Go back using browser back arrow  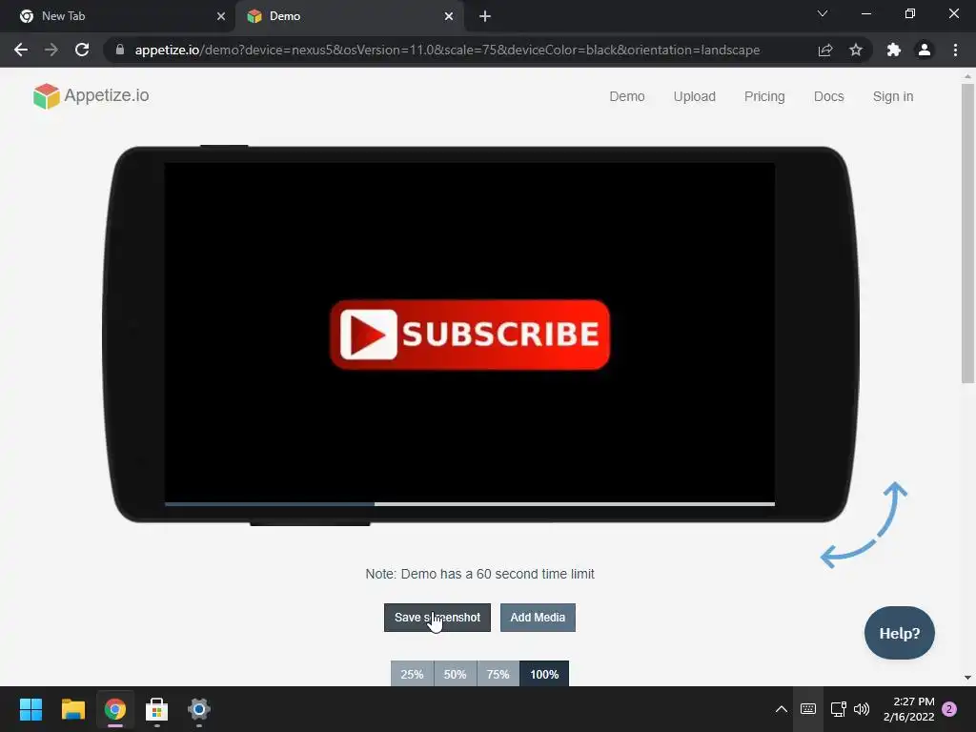pyautogui.click(x=21, y=50)
